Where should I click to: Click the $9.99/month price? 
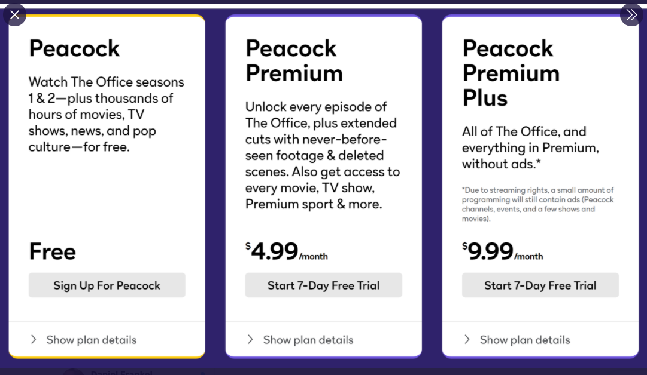[503, 251]
